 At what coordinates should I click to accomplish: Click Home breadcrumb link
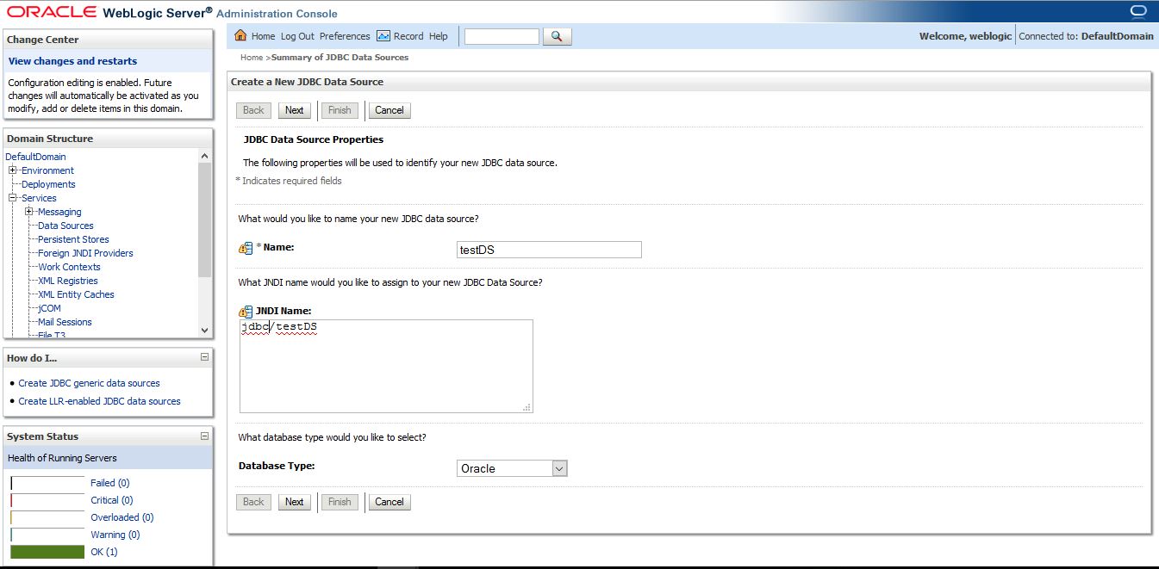click(252, 58)
